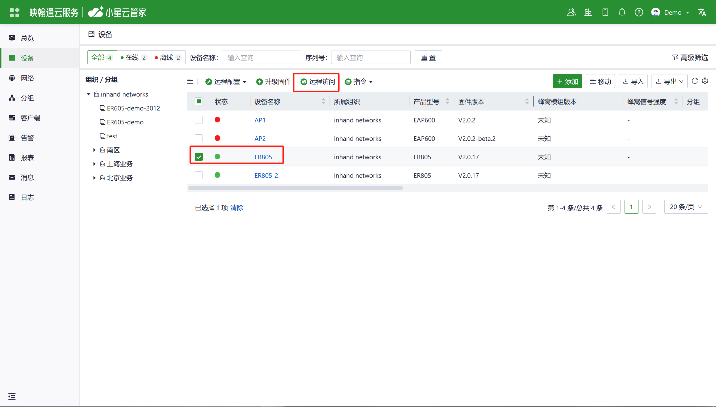Click the app grid logo icon
Screen dimensions: 716x407
tap(14, 12)
